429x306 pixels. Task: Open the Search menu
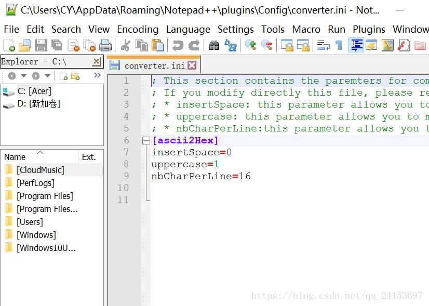tap(66, 29)
